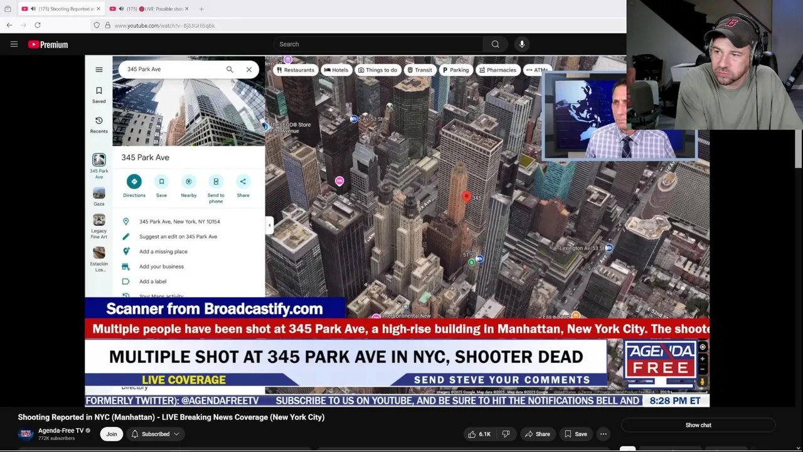Suggest an edit on 345 Park Ave
This screenshot has height=452, width=803.
point(178,237)
